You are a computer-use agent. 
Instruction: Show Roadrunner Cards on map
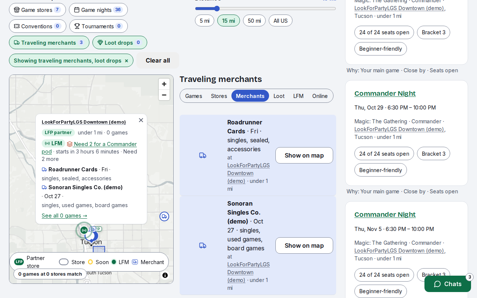tap(304, 155)
